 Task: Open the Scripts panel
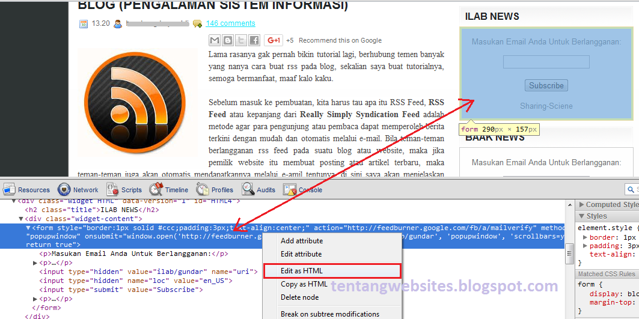[x=124, y=189]
